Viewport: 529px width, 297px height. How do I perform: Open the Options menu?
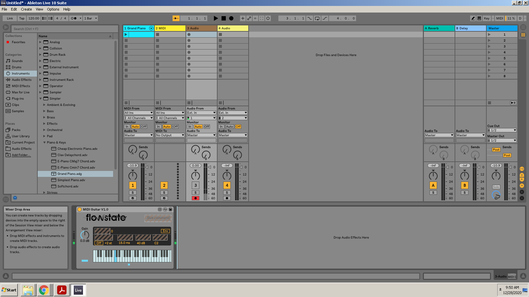53,9
